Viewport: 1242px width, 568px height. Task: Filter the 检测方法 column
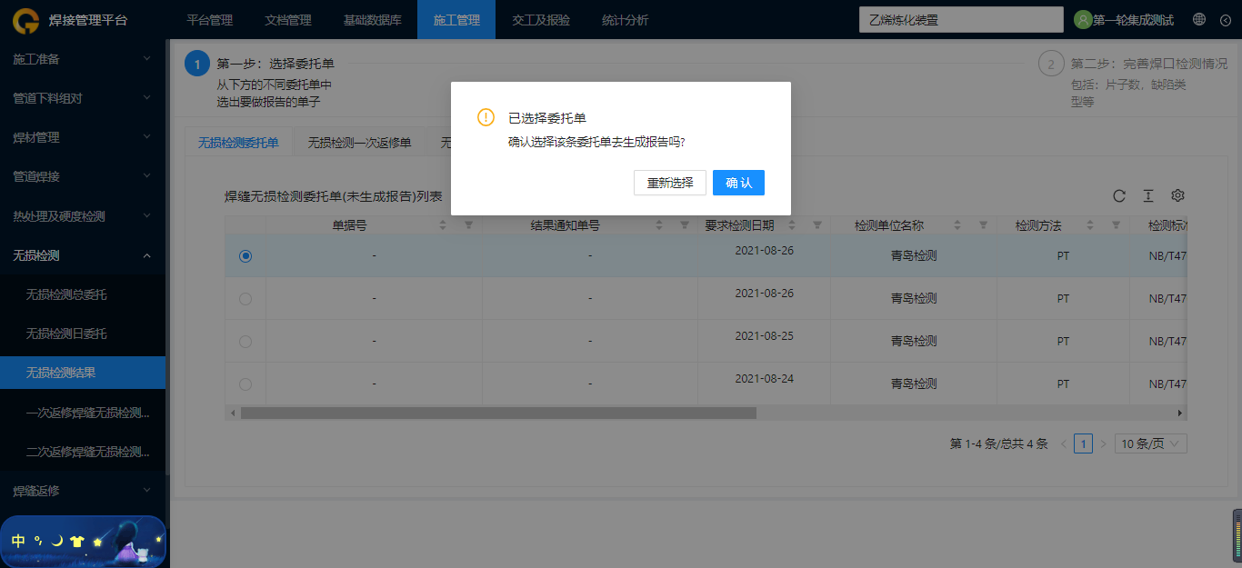pyautogui.click(x=1117, y=224)
